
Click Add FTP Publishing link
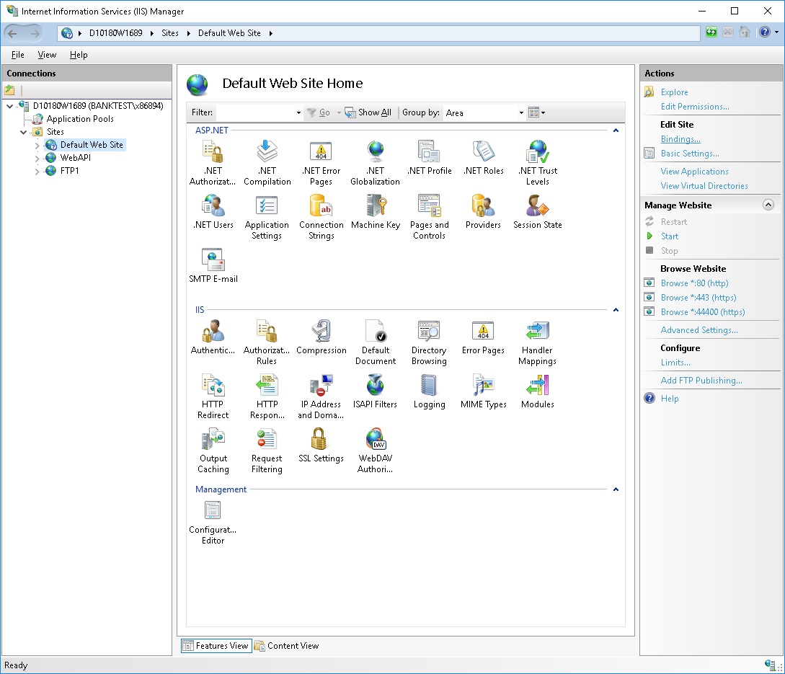(x=701, y=381)
